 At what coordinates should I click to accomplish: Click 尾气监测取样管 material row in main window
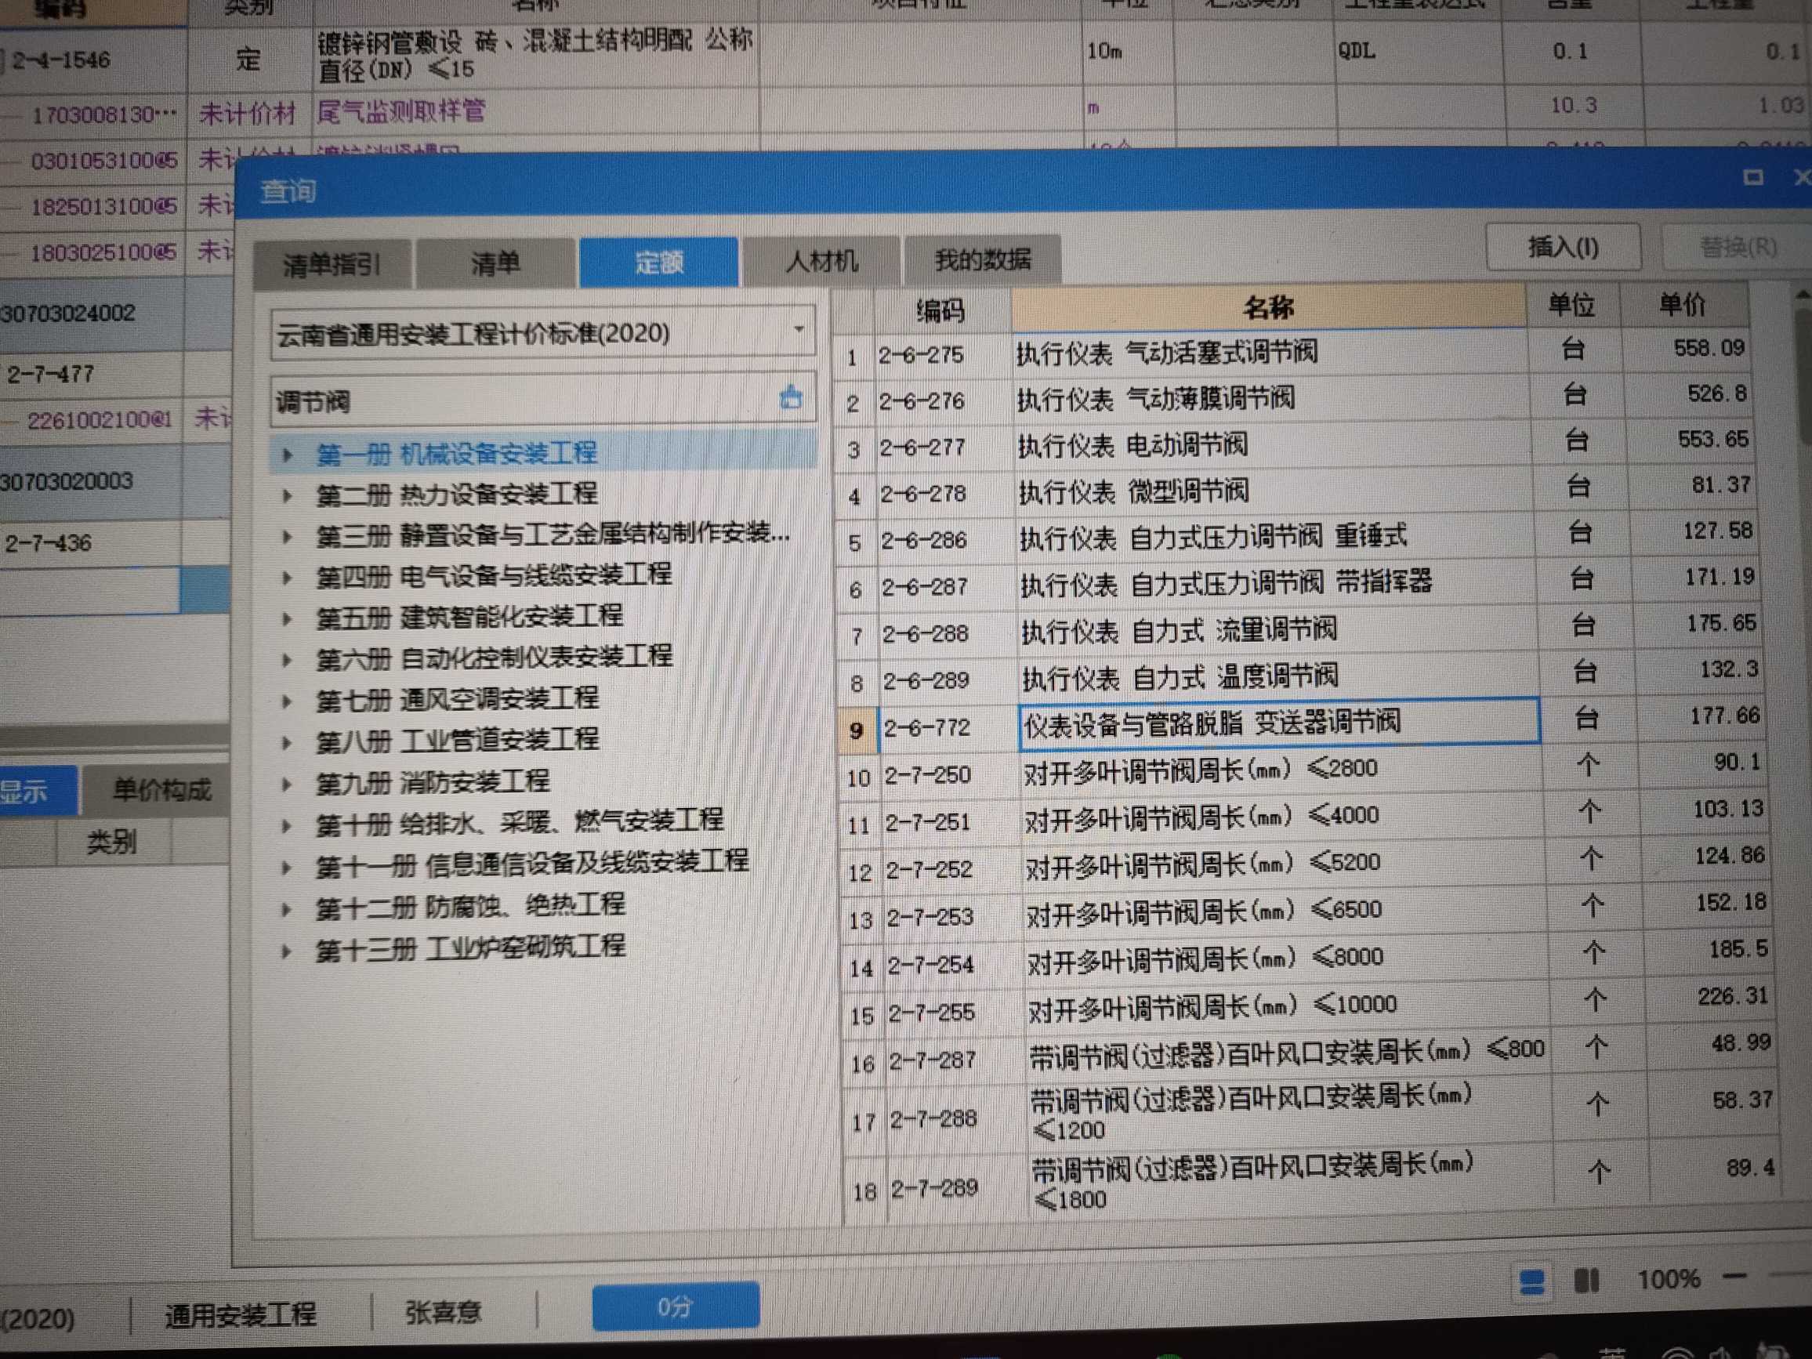click(400, 111)
